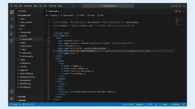Open the Extensions view
The height and width of the screenshot is (109, 195).
[x=12, y=41]
